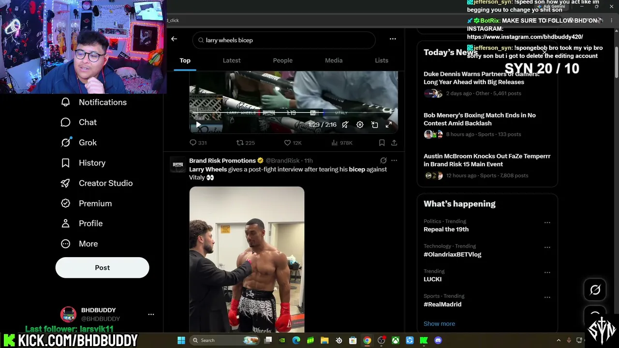Reply to the post with 331 replies
Viewport: 619px width, 348px height.
point(198,143)
